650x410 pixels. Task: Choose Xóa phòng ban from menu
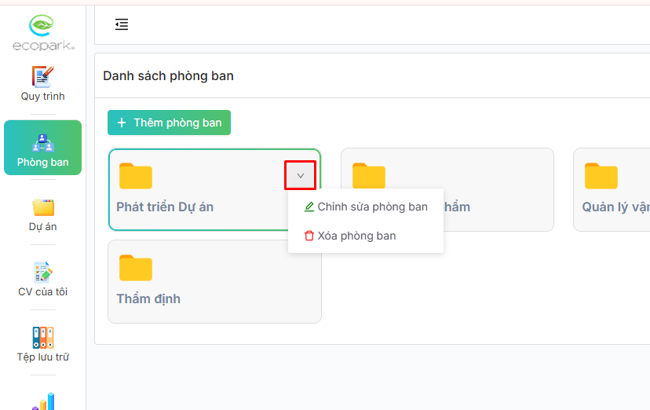[x=356, y=236]
